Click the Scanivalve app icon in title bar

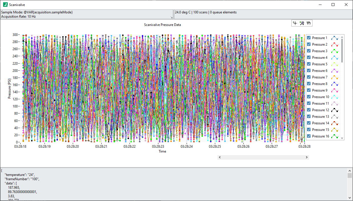click(5, 5)
